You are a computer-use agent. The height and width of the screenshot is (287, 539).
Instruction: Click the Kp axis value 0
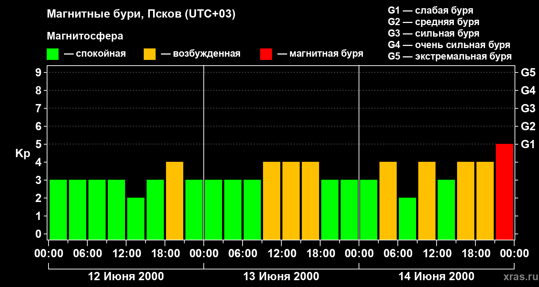pyautogui.click(x=39, y=234)
